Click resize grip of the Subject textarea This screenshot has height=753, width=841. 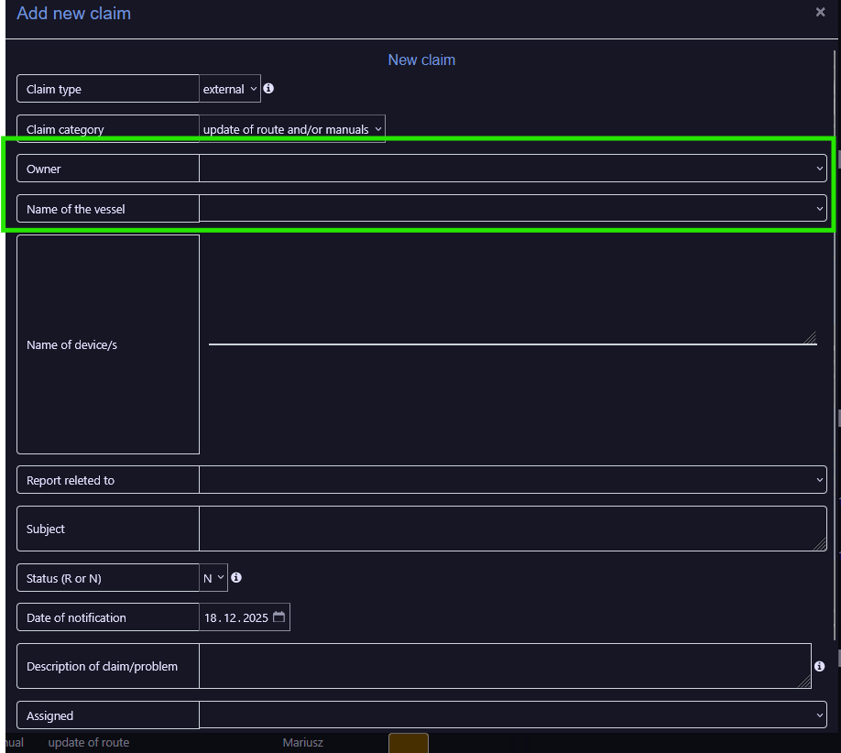(820, 544)
